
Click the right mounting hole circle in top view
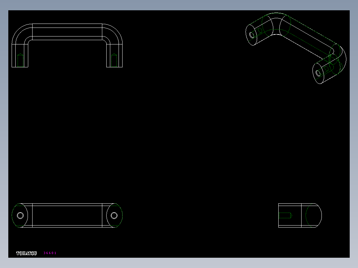pyautogui.click(x=114, y=215)
